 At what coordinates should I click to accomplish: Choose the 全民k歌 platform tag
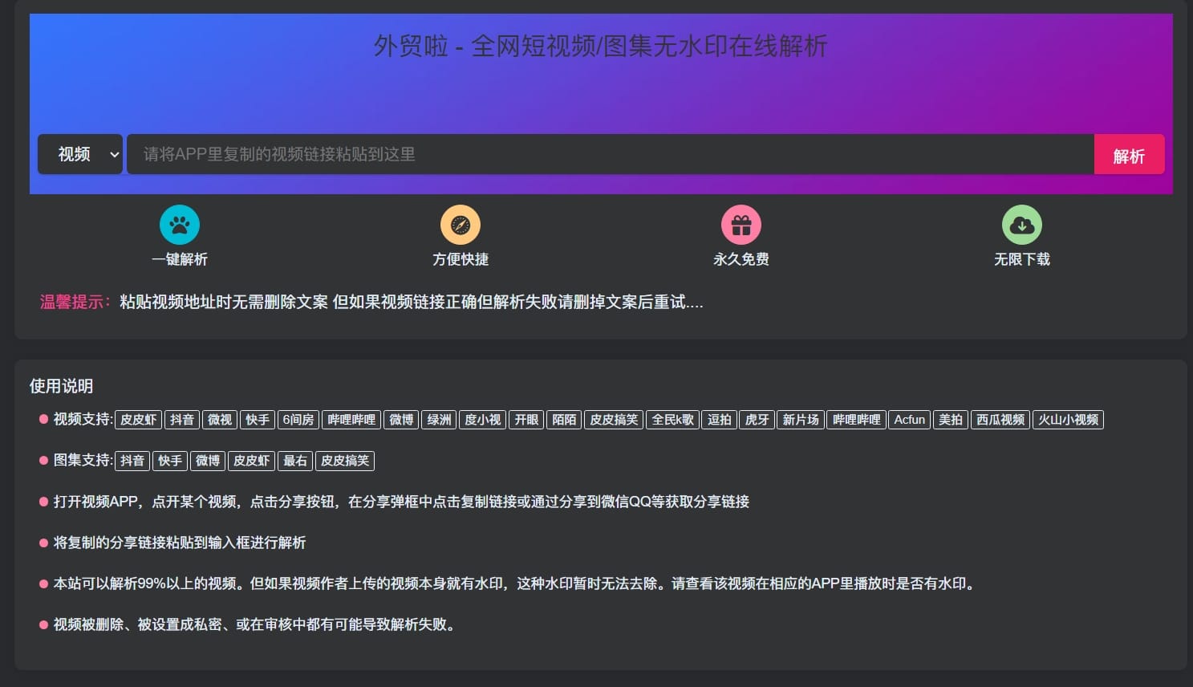pos(672,420)
